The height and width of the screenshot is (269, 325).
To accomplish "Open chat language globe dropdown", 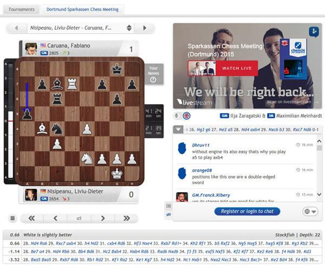I will [x=310, y=212].
